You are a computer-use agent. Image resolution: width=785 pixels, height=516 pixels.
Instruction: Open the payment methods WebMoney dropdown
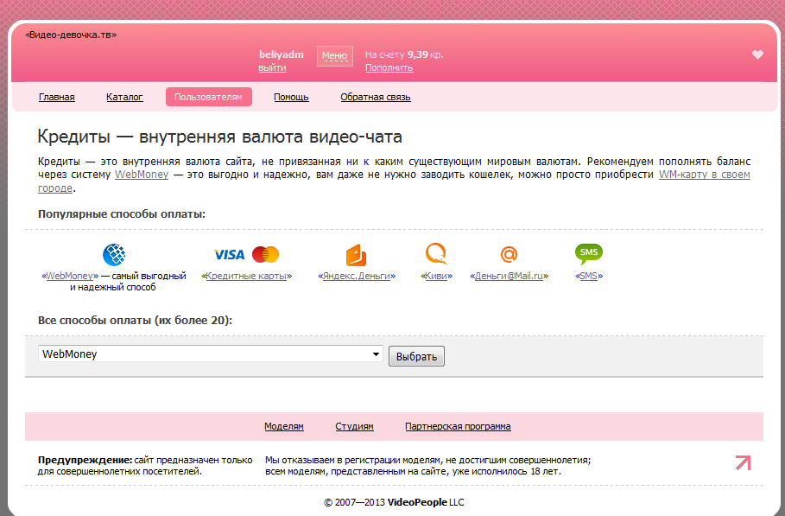coord(210,354)
